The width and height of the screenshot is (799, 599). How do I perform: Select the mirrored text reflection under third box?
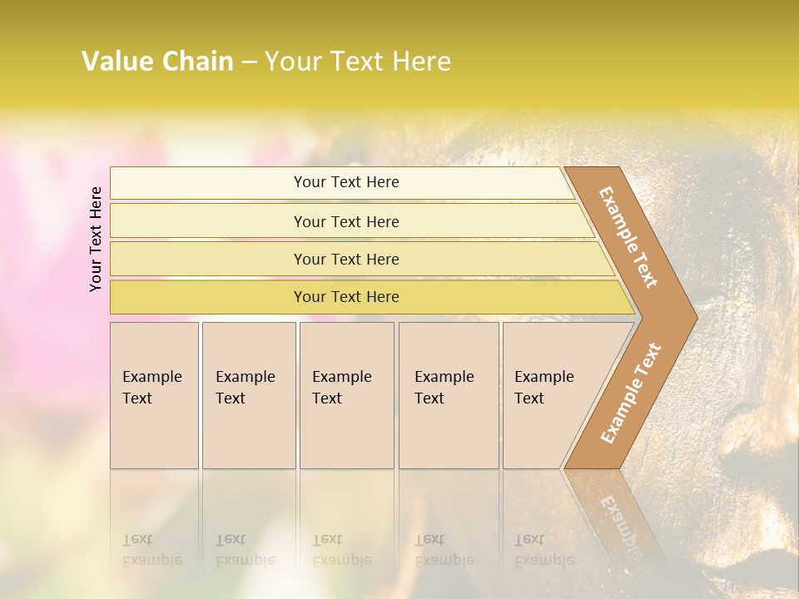coord(341,550)
